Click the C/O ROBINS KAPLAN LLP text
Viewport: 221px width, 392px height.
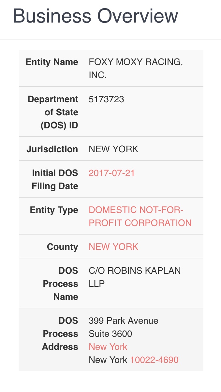point(135,277)
